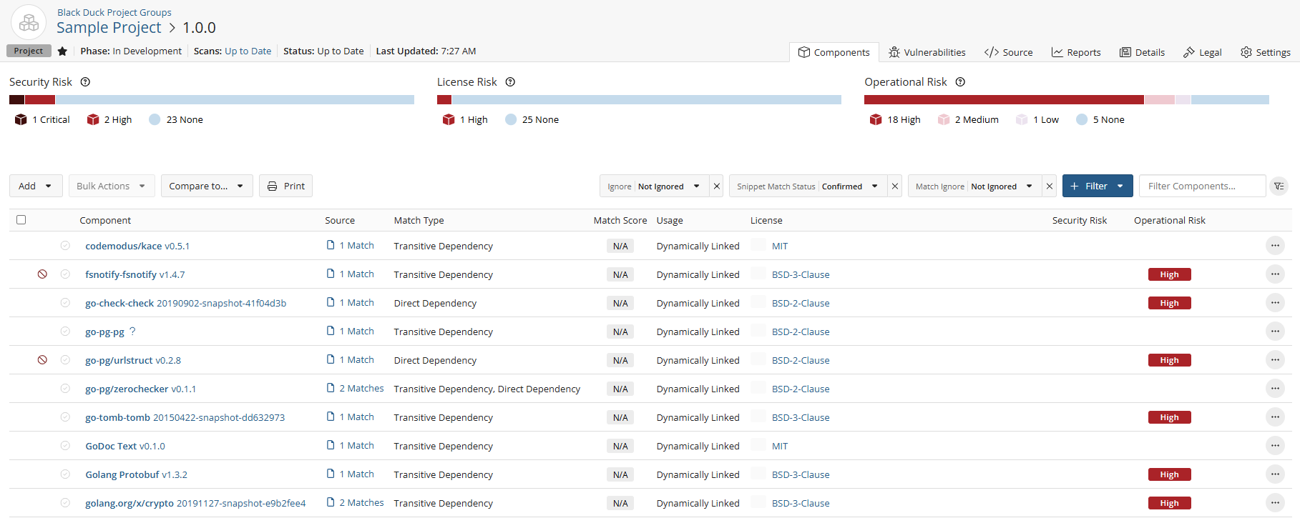Sort by the Component column header
1300x518 pixels.
(x=105, y=220)
